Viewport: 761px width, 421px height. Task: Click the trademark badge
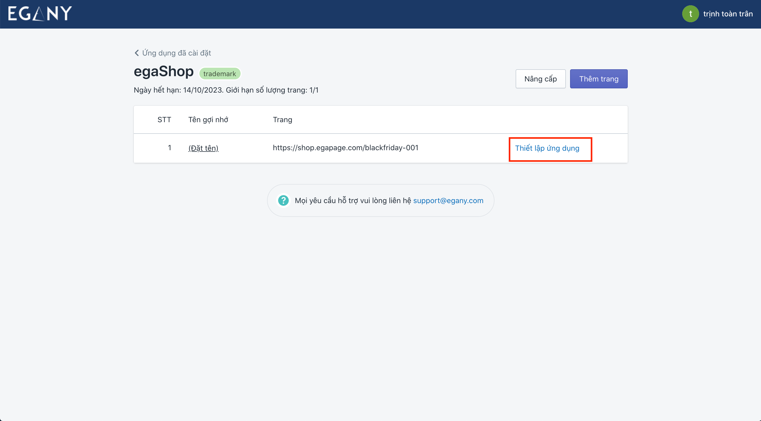[219, 74]
